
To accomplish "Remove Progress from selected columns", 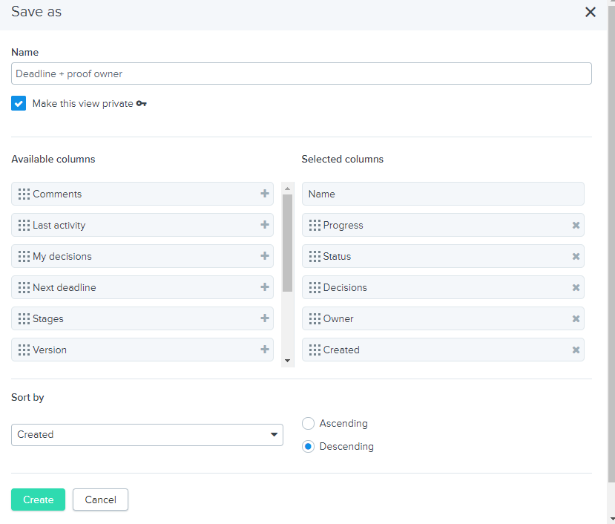I will [576, 225].
